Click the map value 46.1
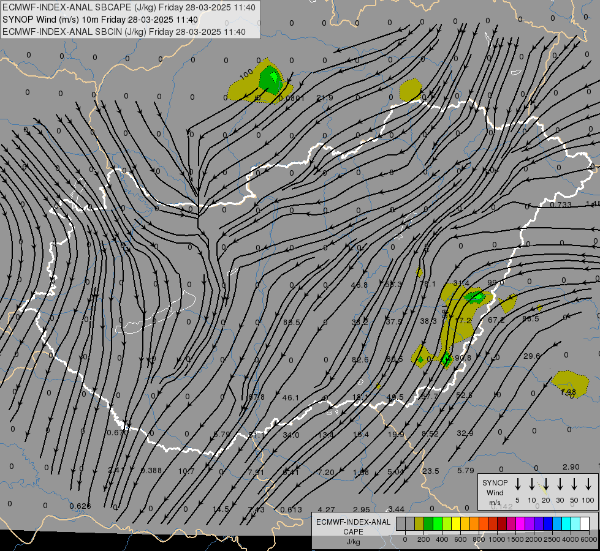The height and width of the screenshot is (551, 600). coord(291,398)
